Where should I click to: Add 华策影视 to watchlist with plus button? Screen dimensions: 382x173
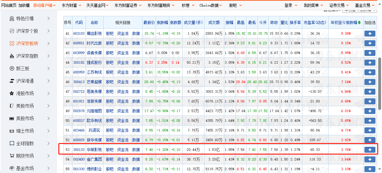click(x=370, y=150)
